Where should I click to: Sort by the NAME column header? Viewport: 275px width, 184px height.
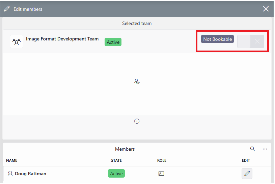pos(11,160)
